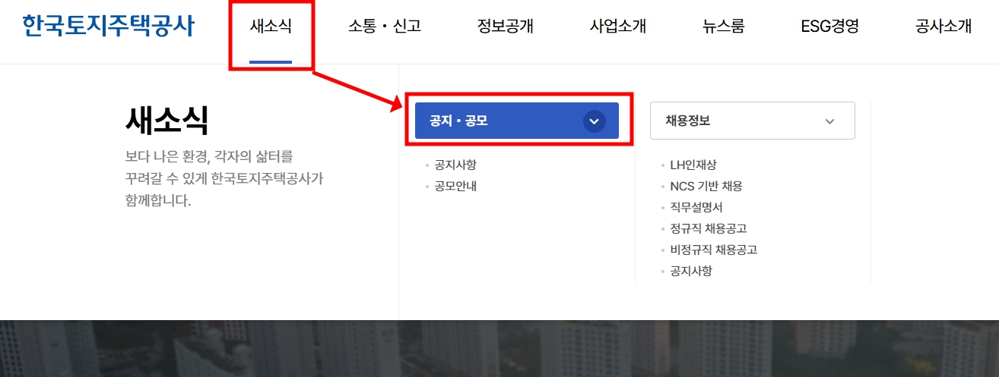The height and width of the screenshot is (377, 999).
Task: Click the chevron icon in 공지・공모
Action: point(595,121)
